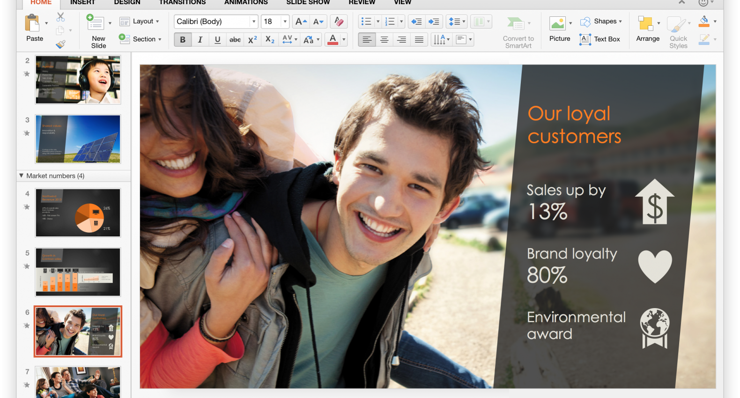
Task: Increase the paragraph indent level
Action: [x=434, y=22]
